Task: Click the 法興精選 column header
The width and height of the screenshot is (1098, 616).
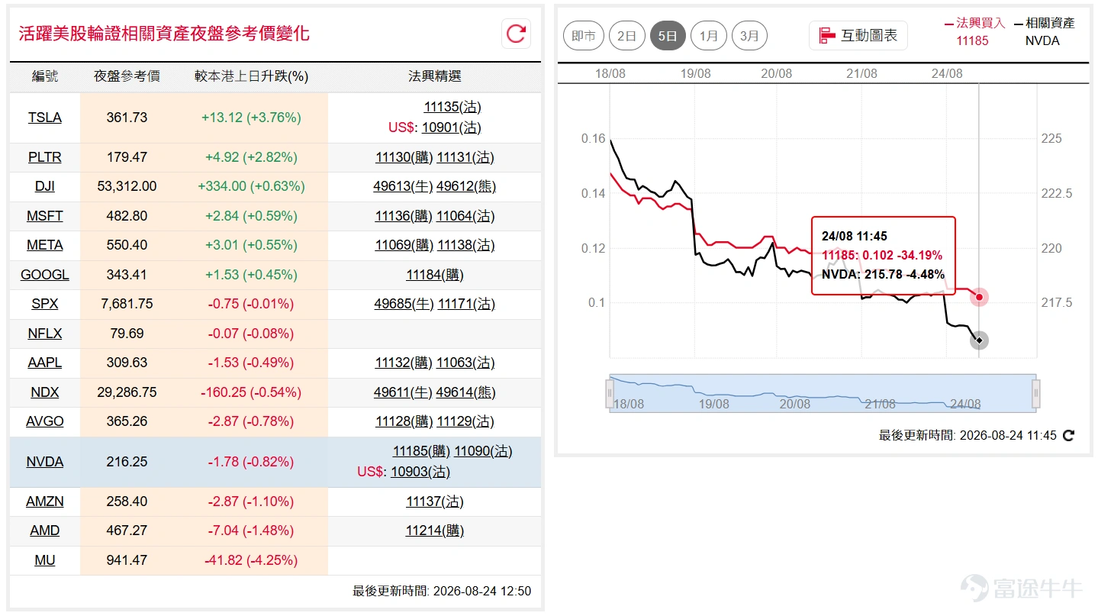Action: (x=434, y=76)
